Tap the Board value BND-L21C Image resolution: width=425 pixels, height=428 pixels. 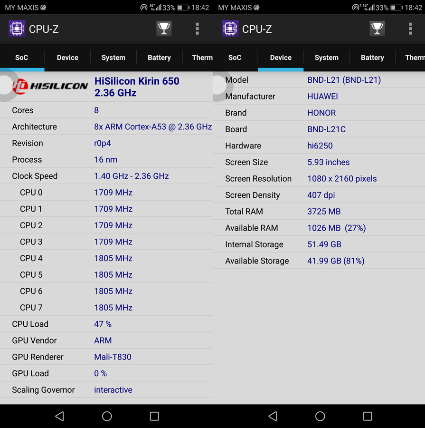point(326,129)
